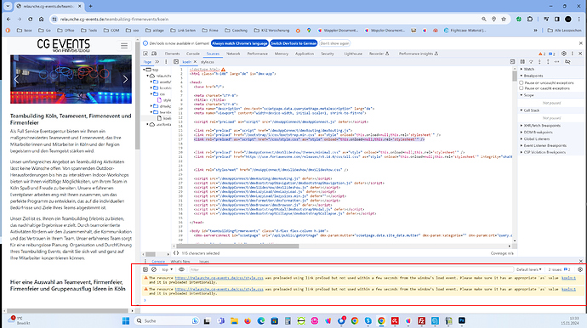The height and width of the screenshot is (328, 587).
Task: Open DevTools settings gear in top bar
Action: [x=564, y=54]
